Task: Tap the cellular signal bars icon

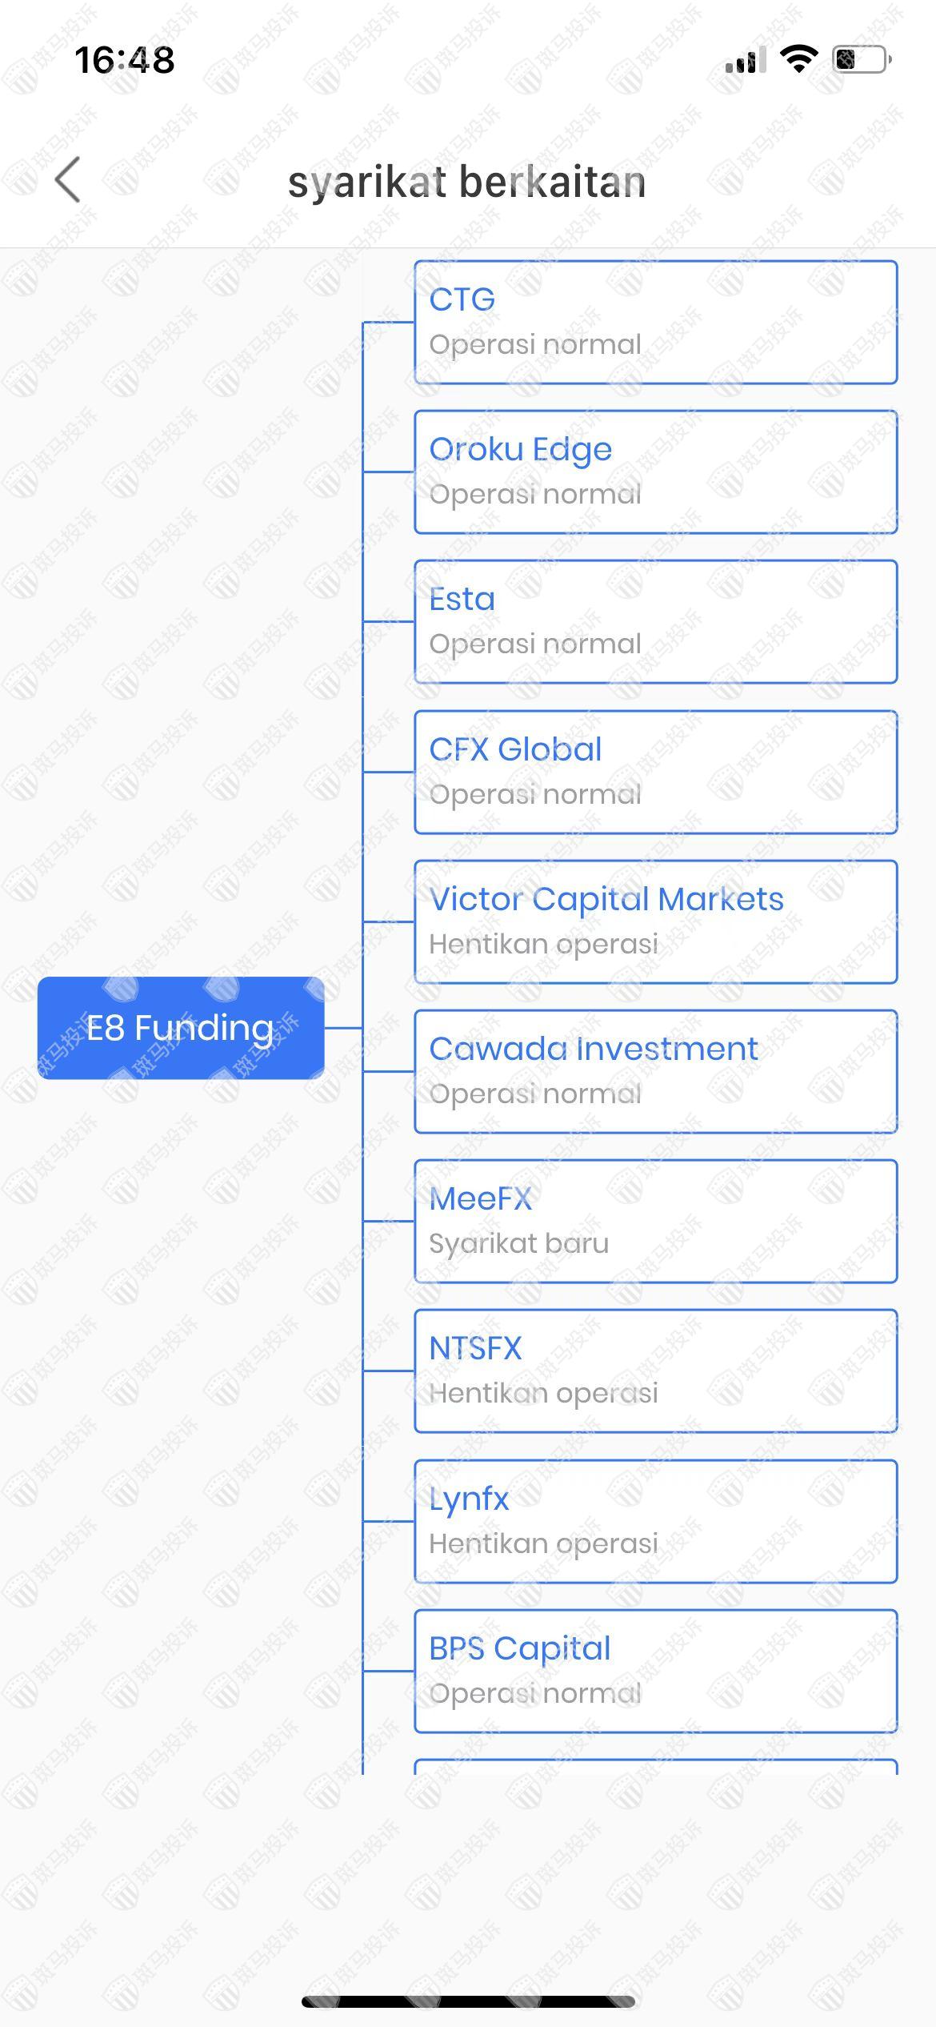Action: (745, 60)
